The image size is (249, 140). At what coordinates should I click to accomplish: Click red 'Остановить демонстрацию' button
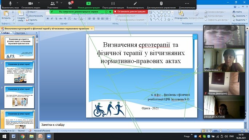pyautogui.click(x=131, y=12)
